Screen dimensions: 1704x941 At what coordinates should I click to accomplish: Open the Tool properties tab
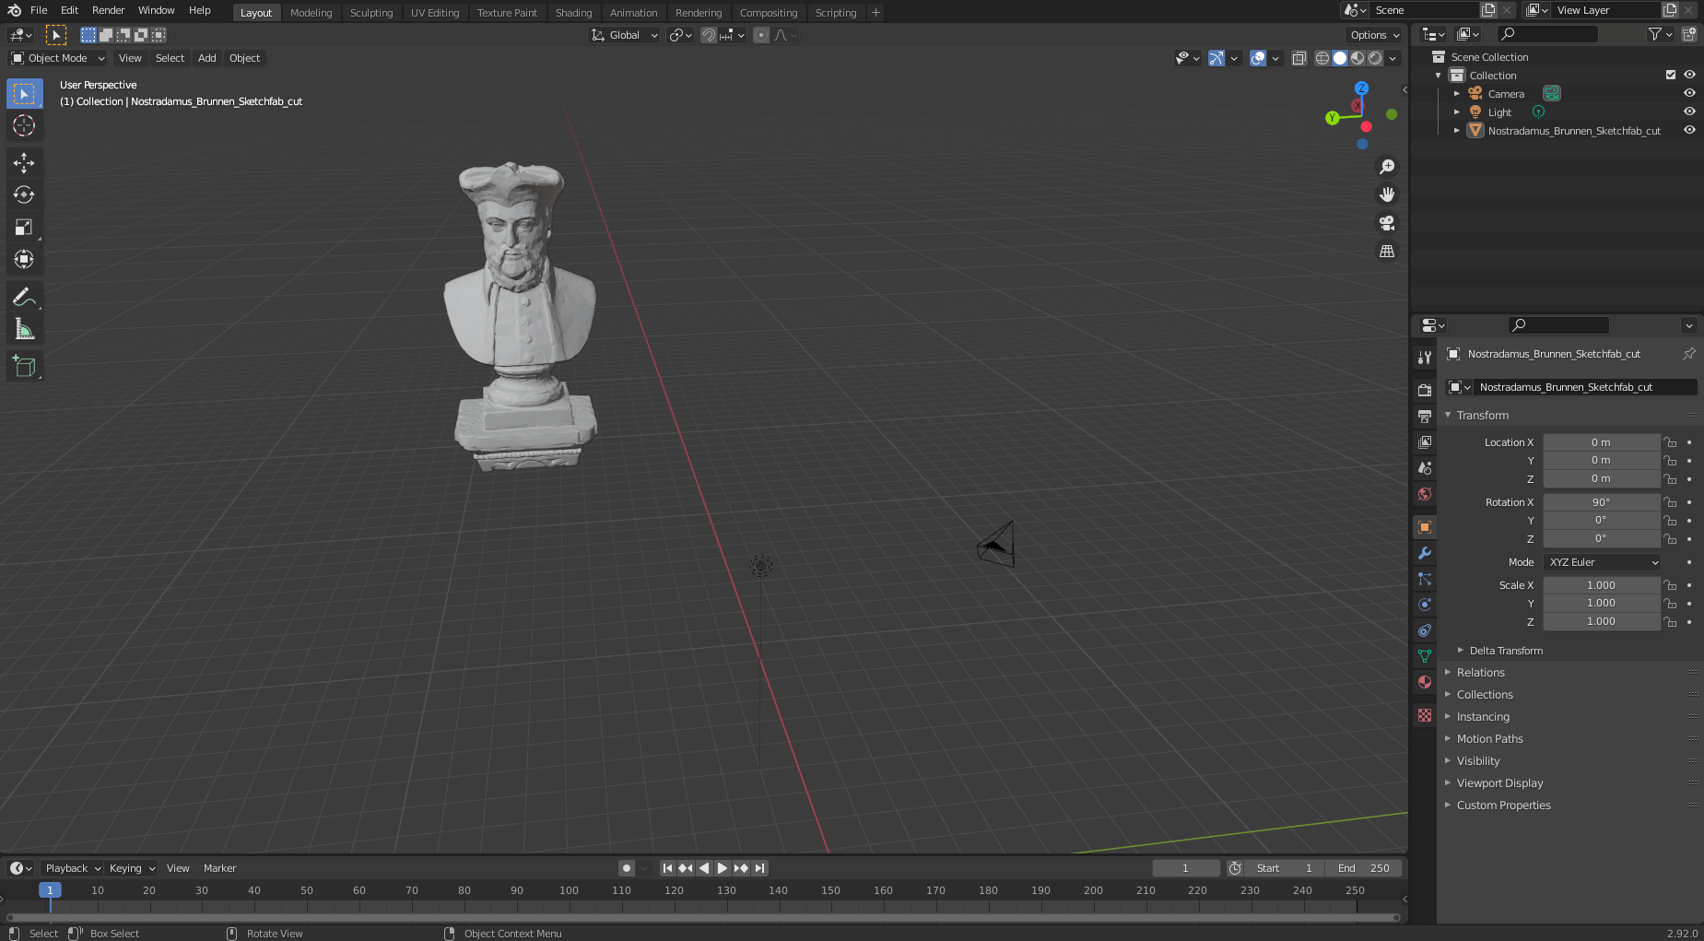(x=1425, y=358)
